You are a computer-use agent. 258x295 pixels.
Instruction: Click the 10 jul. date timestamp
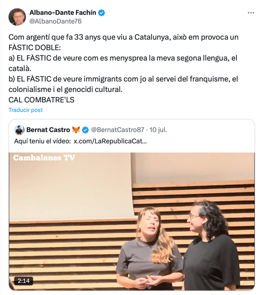158,130
